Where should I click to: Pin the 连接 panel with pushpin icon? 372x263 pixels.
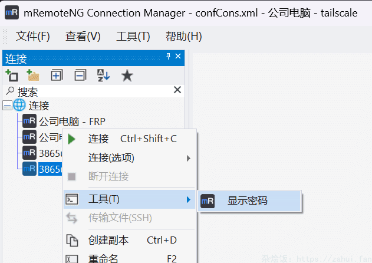pos(169,57)
